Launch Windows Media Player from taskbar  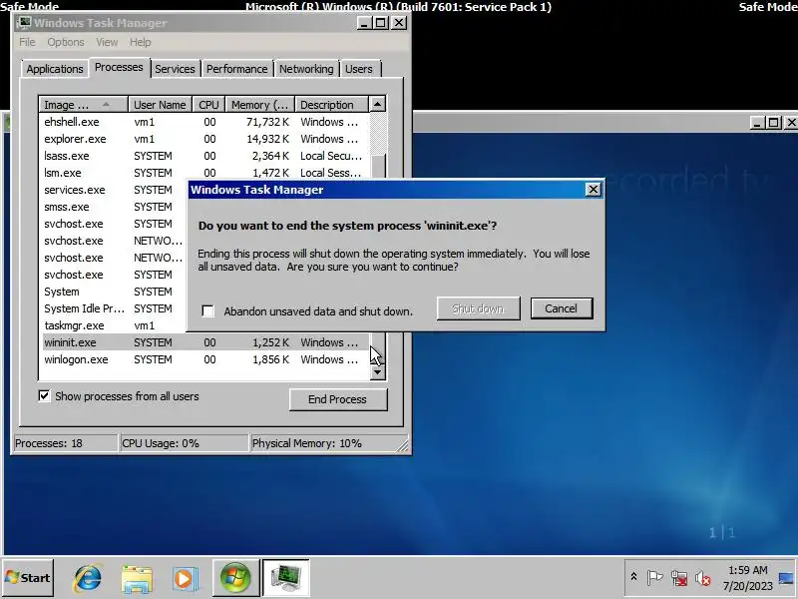pyautogui.click(x=185, y=578)
